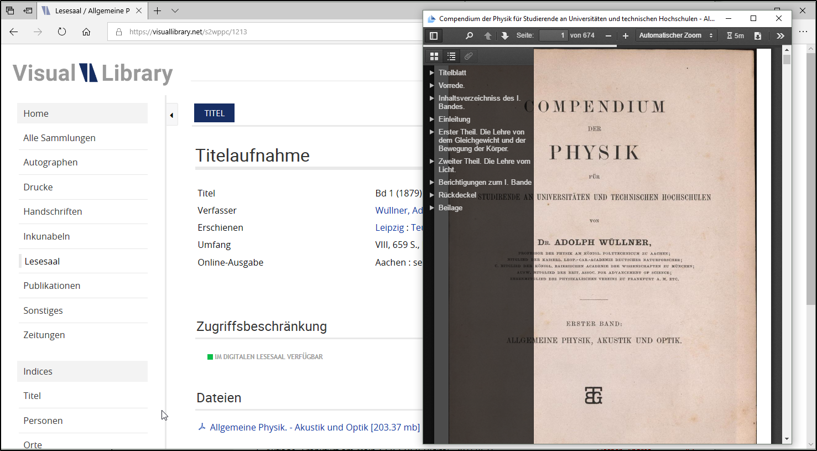
Task: Toggle the PDF viewer sidebar
Action: (x=434, y=36)
